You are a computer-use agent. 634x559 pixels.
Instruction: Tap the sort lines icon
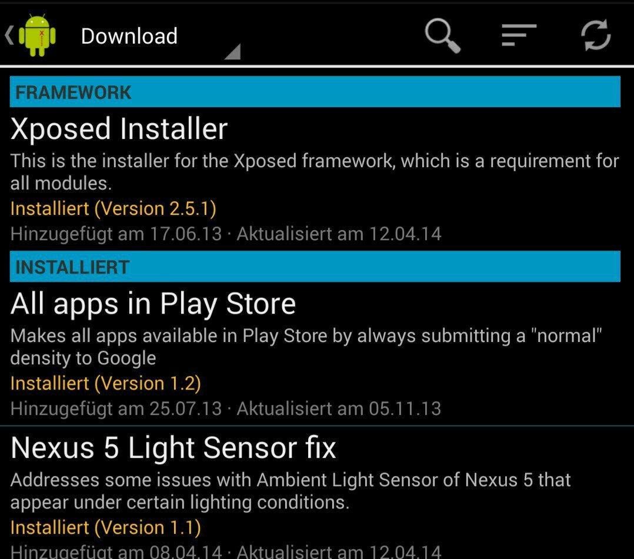[519, 35]
